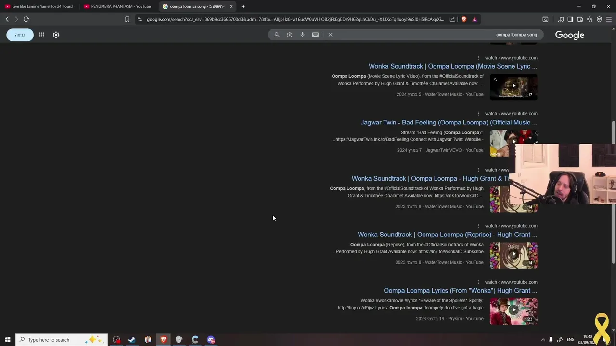This screenshot has width=616, height=346.
Task: Play the 1:17 Movie Scene Lyric video thumbnail
Action: pyautogui.click(x=513, y=87)
